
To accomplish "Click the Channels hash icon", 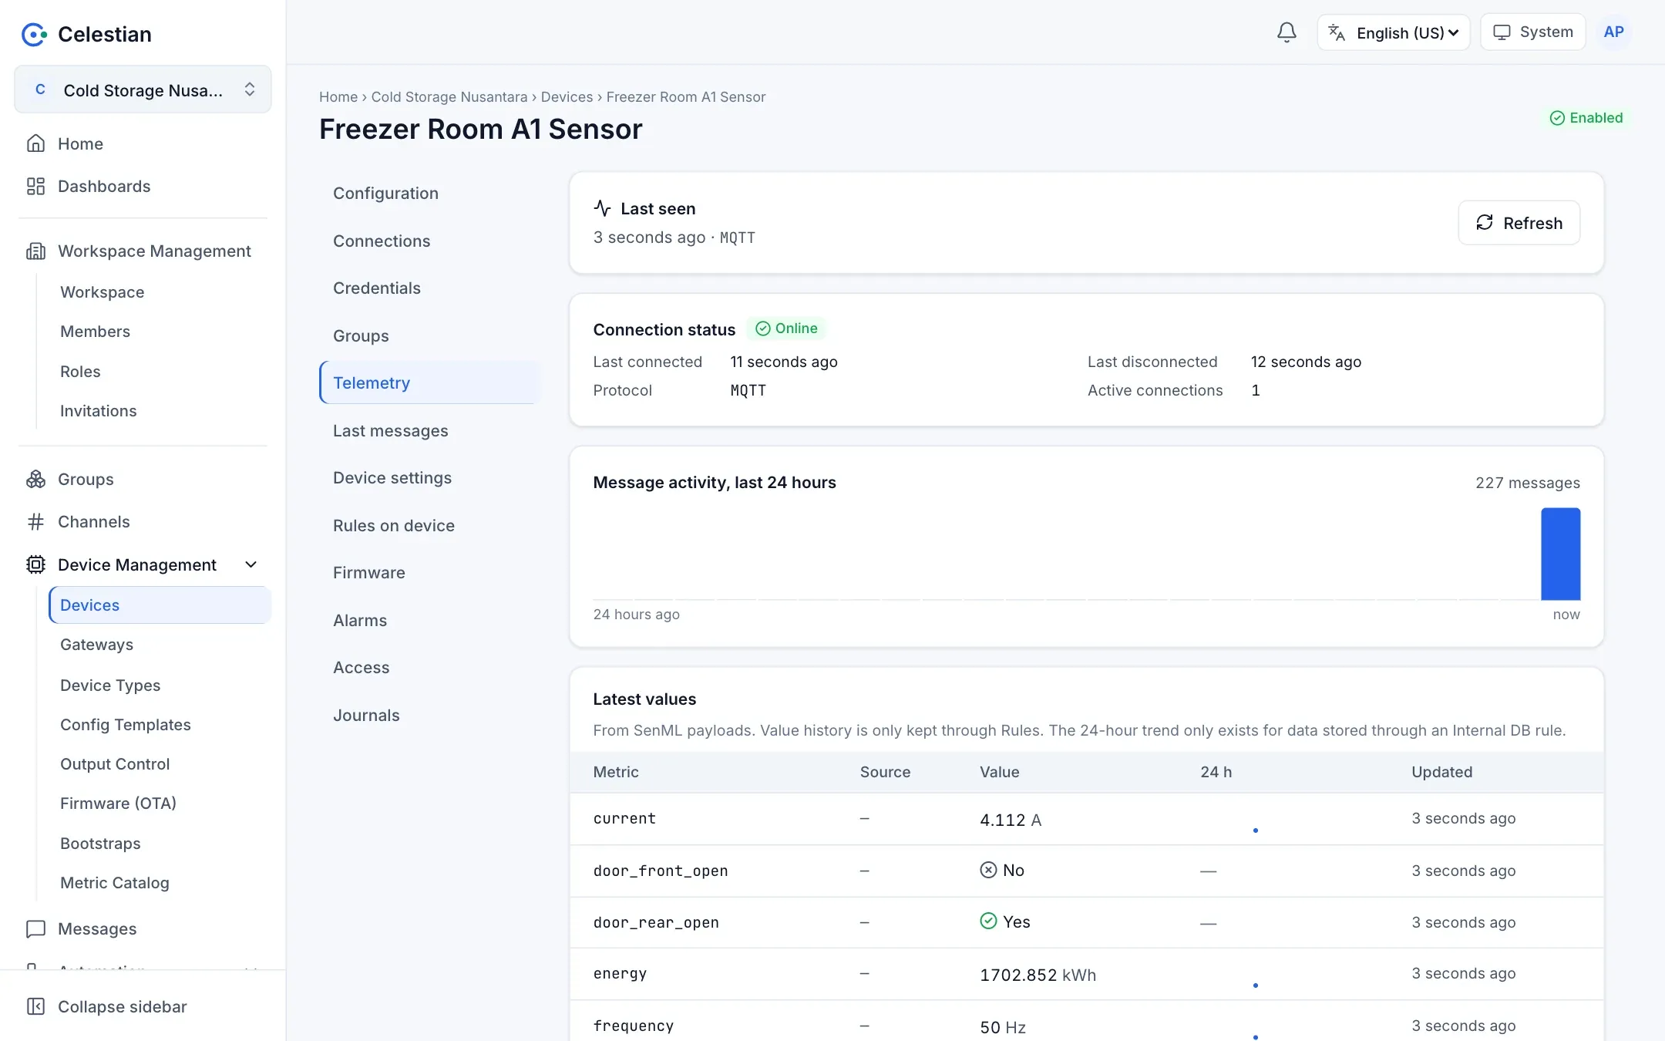I will click(35, 521).
